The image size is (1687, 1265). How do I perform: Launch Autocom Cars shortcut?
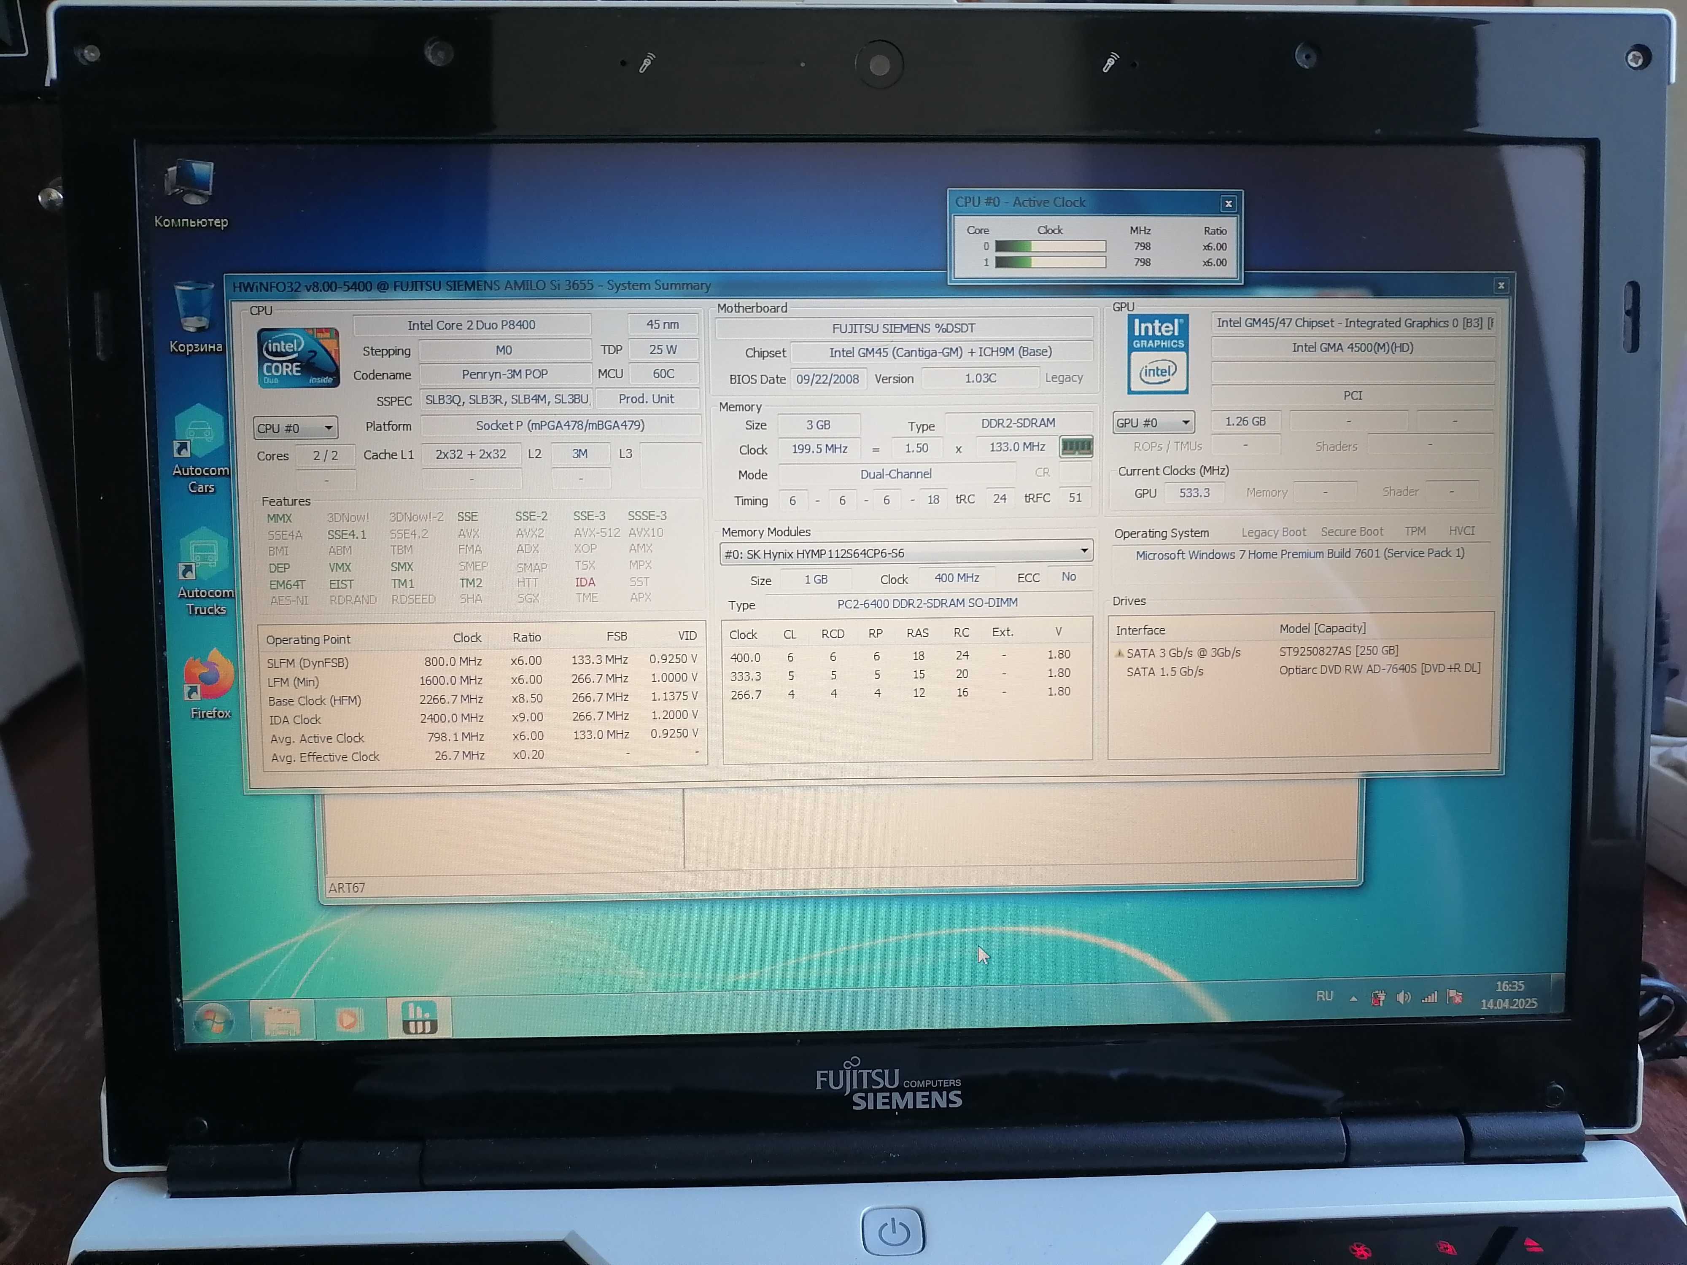pos(201,449)
